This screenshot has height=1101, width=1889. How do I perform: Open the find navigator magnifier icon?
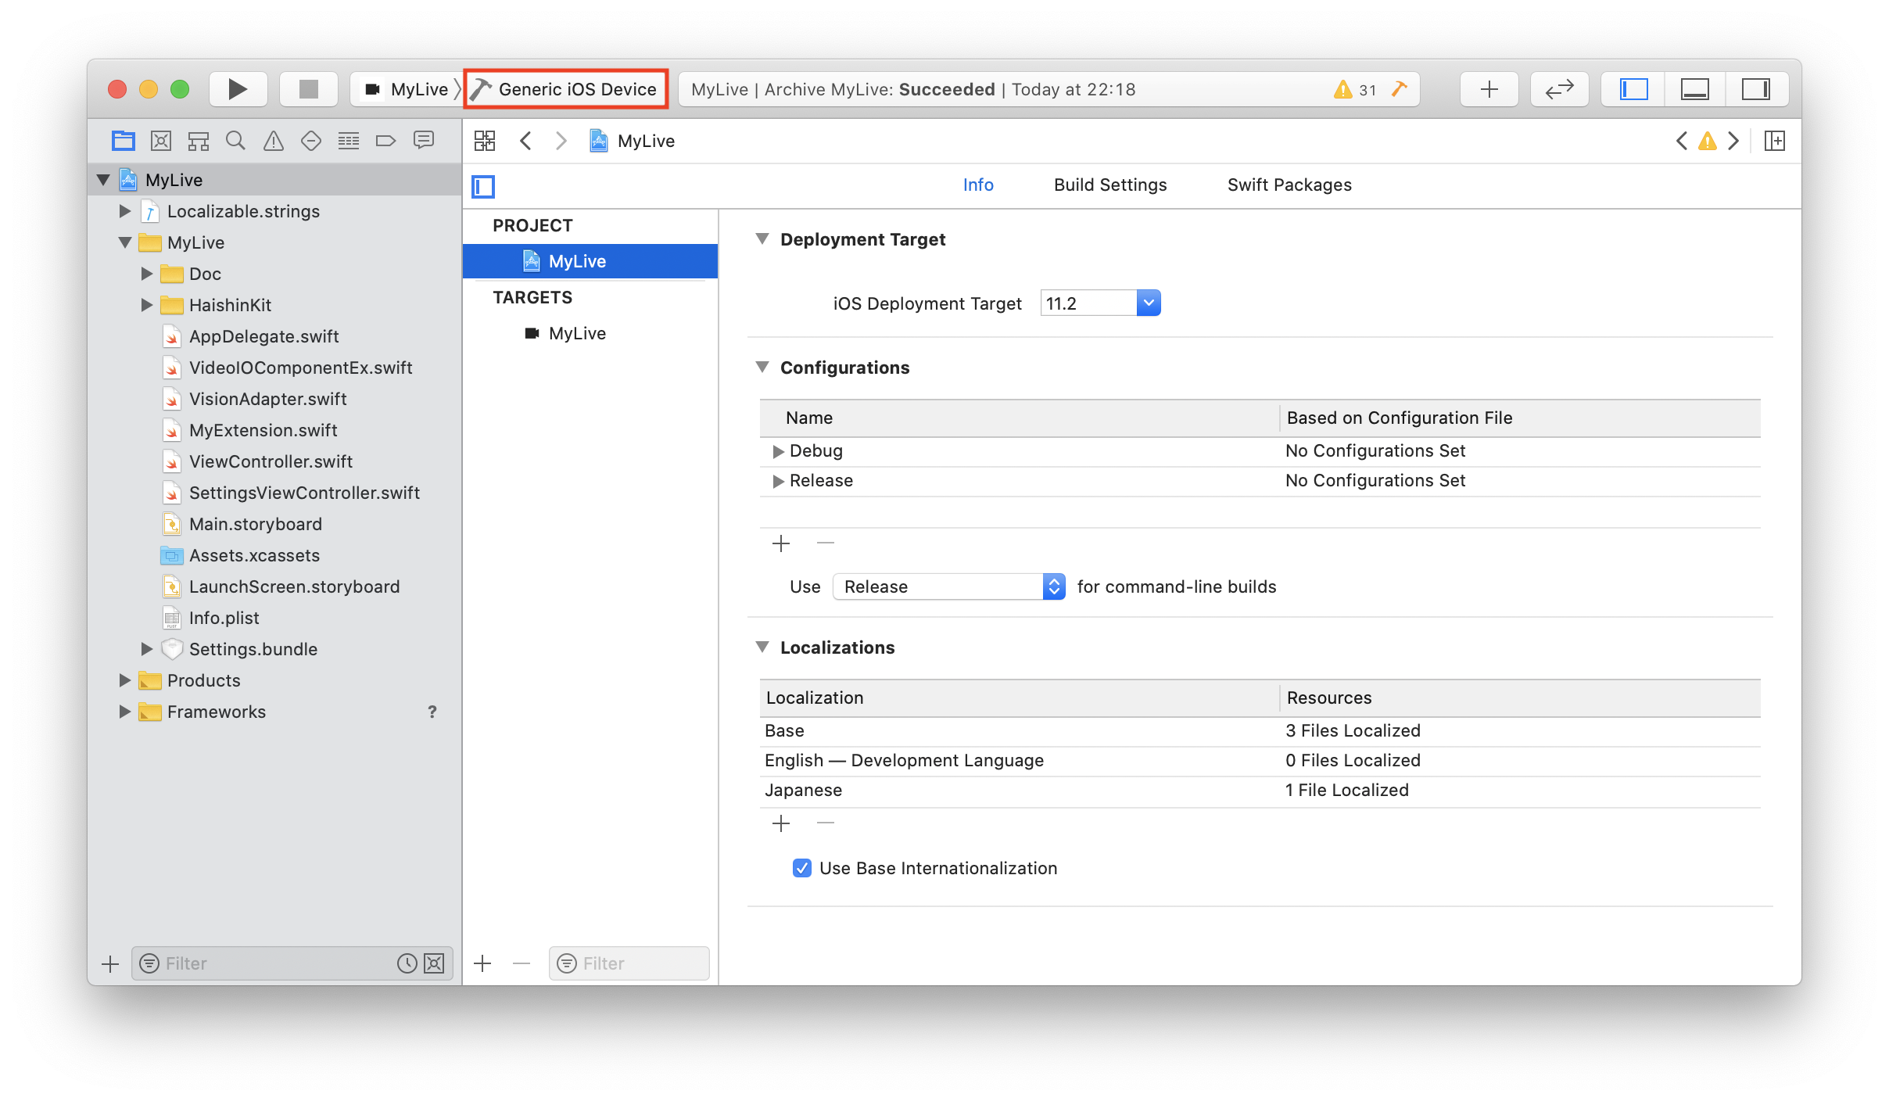tap(235, 141)
